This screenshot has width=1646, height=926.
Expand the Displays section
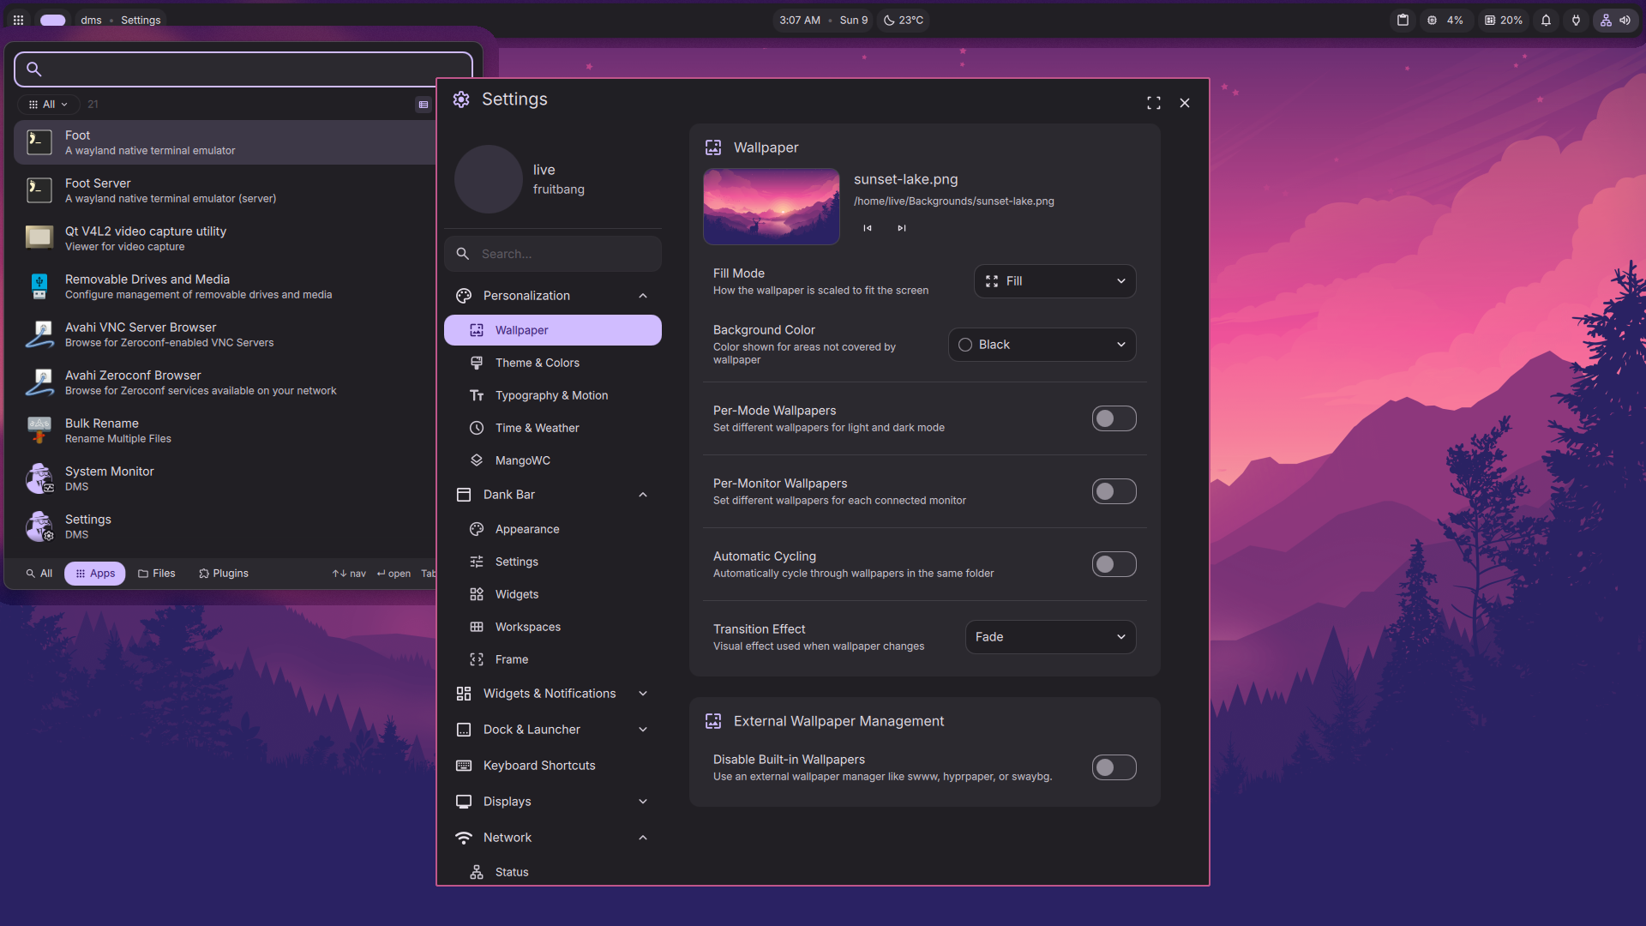tap(553, 802)
